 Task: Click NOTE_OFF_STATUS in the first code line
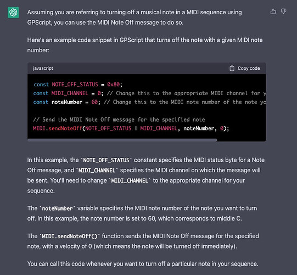click(x=75, y=85)
